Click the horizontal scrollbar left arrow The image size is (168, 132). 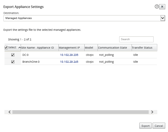pyautogui.click(x=10, y=112)
